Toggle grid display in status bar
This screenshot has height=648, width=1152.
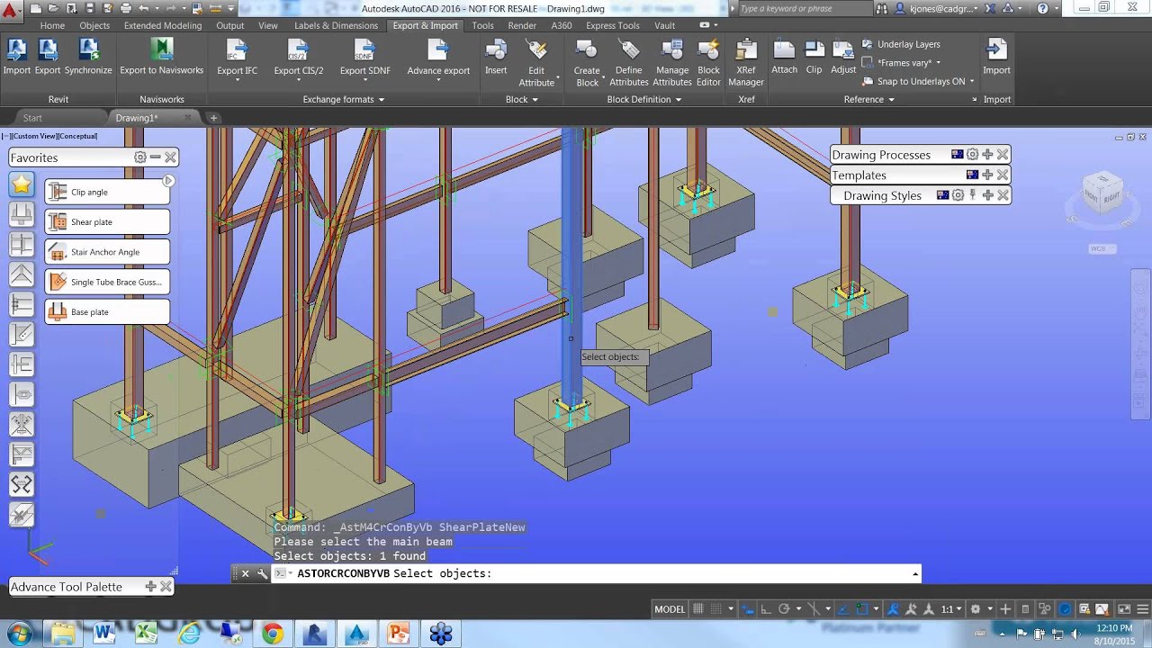[x=697, y=609]
